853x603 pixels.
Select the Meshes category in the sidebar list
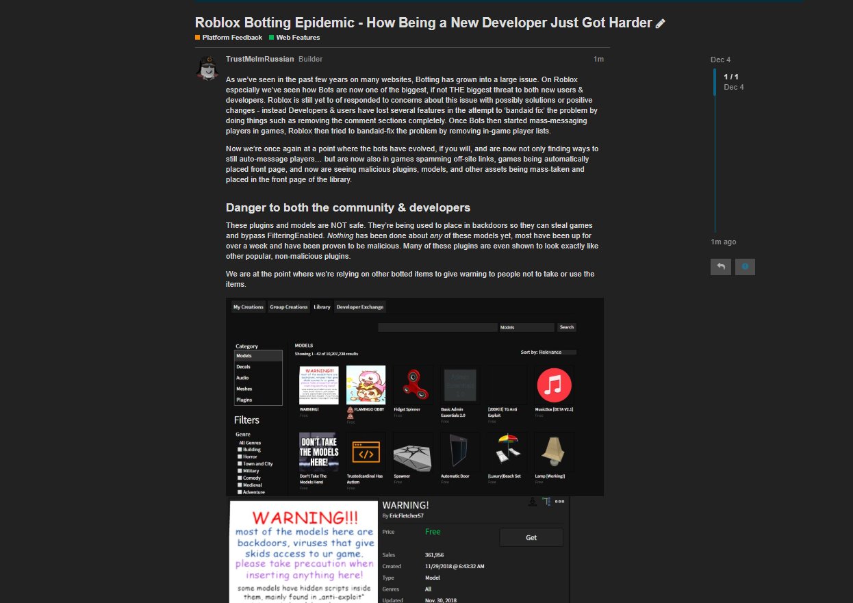point(258,389)
